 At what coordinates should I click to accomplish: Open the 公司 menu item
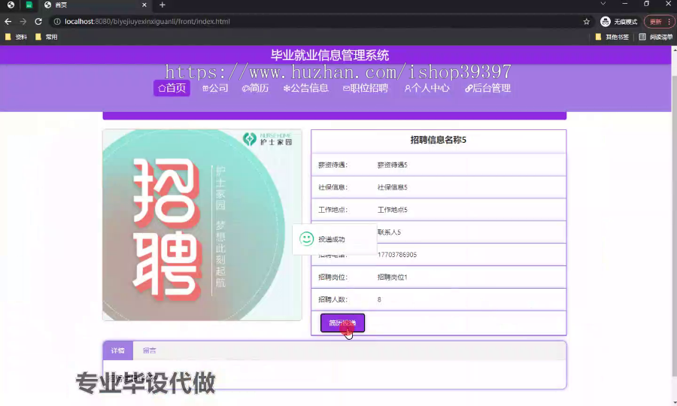pos(215,88)
